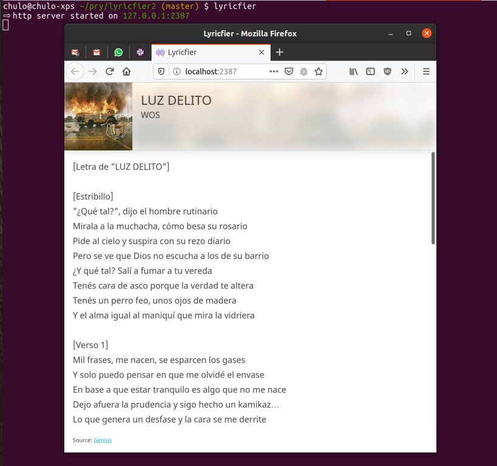Open page actions three-dot menu
This screenshot has height=466, width=497.
[x=274, y=72]
